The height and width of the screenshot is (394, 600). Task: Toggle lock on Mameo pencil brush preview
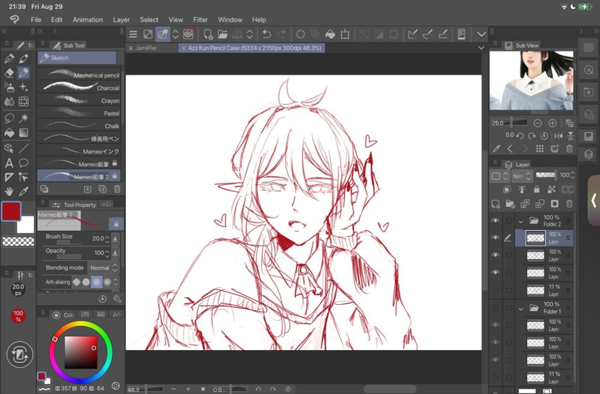coord(116,224)
